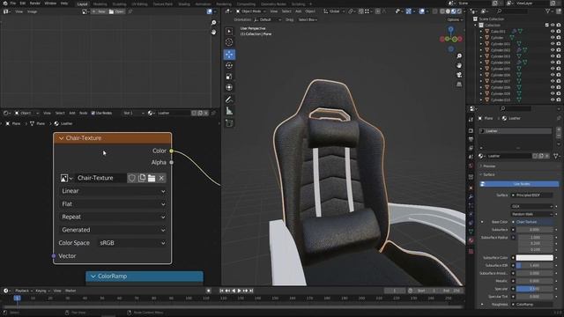Click the image editor pan hand icon
The image size is (564, 317).
213,32
